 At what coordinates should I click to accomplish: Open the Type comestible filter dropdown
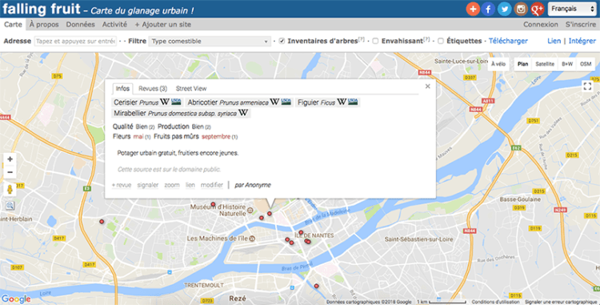coord(210,42)
